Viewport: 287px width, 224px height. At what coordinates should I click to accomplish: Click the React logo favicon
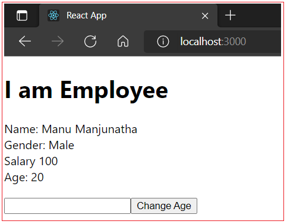pos(53,15)
